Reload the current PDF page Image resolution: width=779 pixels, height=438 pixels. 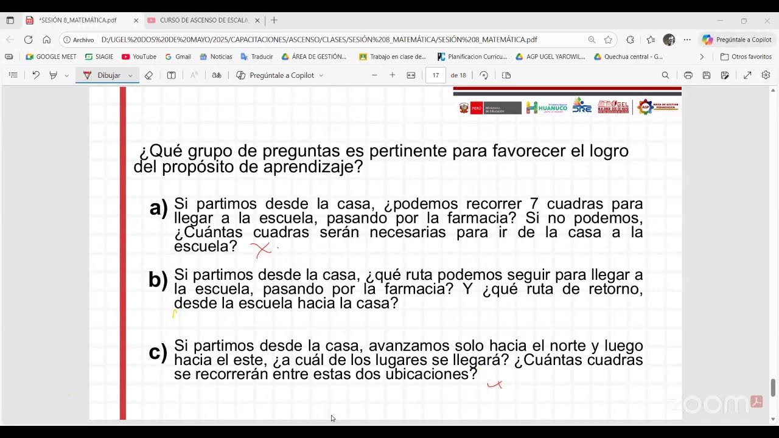28,40
